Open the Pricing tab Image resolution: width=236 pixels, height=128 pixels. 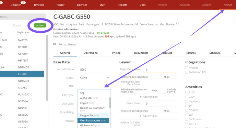coord(116,53)
